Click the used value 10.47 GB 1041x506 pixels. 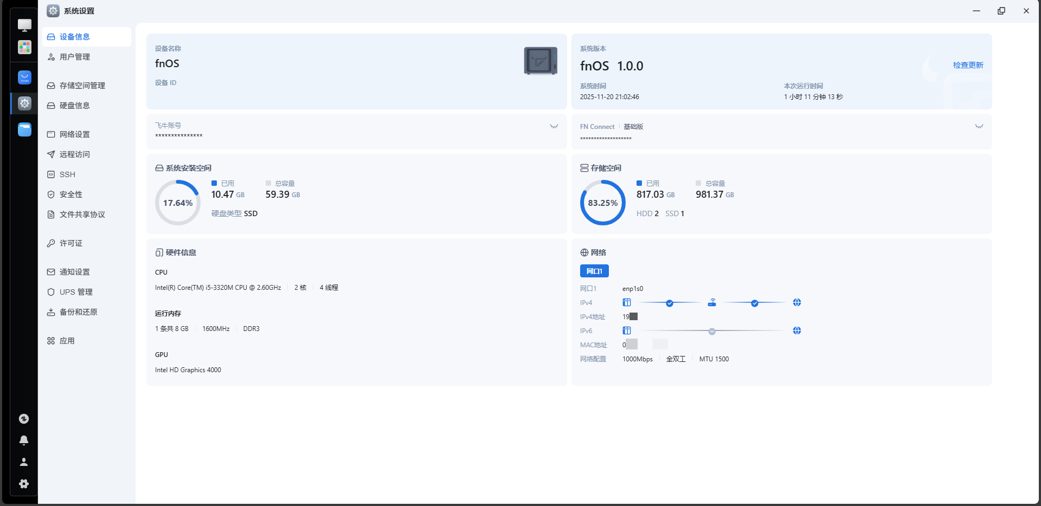(228, 194)
